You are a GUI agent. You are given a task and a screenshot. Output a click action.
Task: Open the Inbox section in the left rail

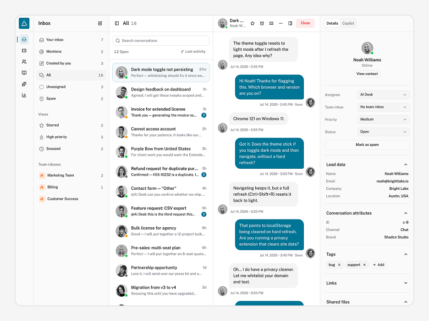coord(24,40)
